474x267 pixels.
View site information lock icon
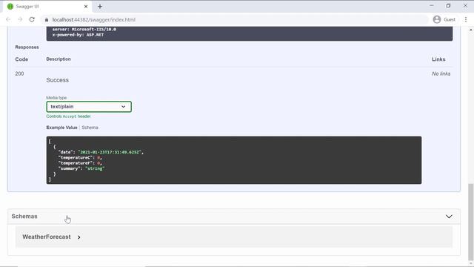pyautogui.click(x=46, y=20)
